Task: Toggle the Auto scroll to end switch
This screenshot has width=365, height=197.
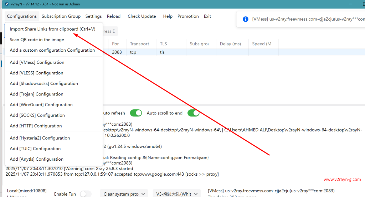Action: (194, 113)
